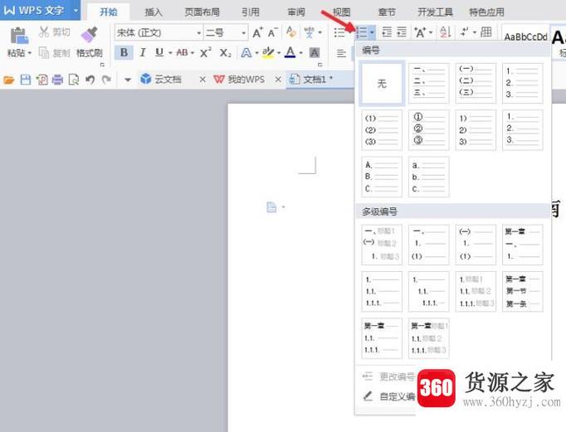Viewport: 566px width, 432px height.
Task: Switch to the 页面布局 tab
Action: (x=202, y=12)
